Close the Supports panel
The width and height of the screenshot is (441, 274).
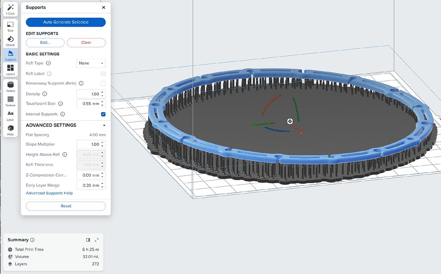pos(103,7)
